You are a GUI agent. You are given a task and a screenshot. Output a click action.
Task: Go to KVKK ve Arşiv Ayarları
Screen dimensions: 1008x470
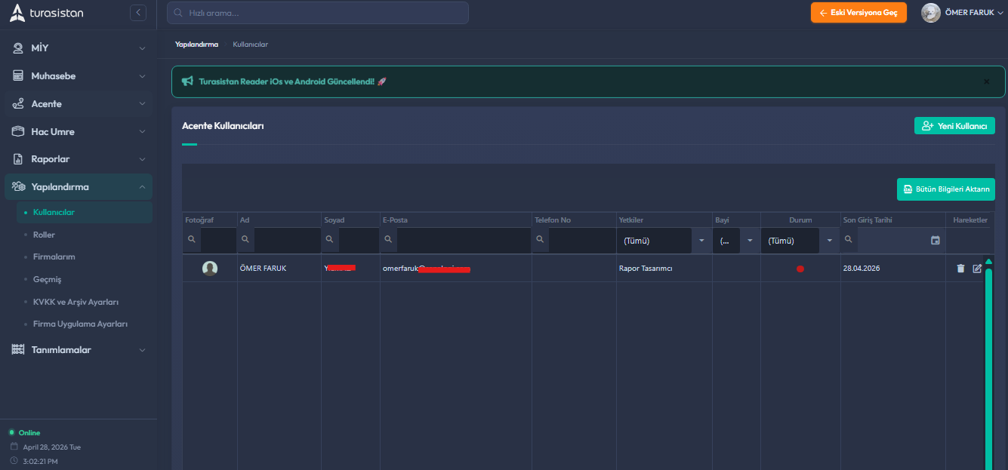coord(76,302)
